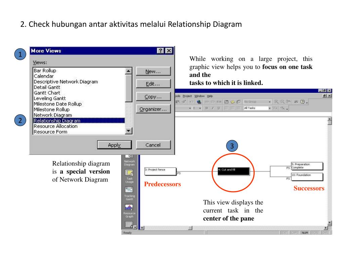344x258 pixels.
Task: Click the Office Assistant help icon
Action: point(303,102)
